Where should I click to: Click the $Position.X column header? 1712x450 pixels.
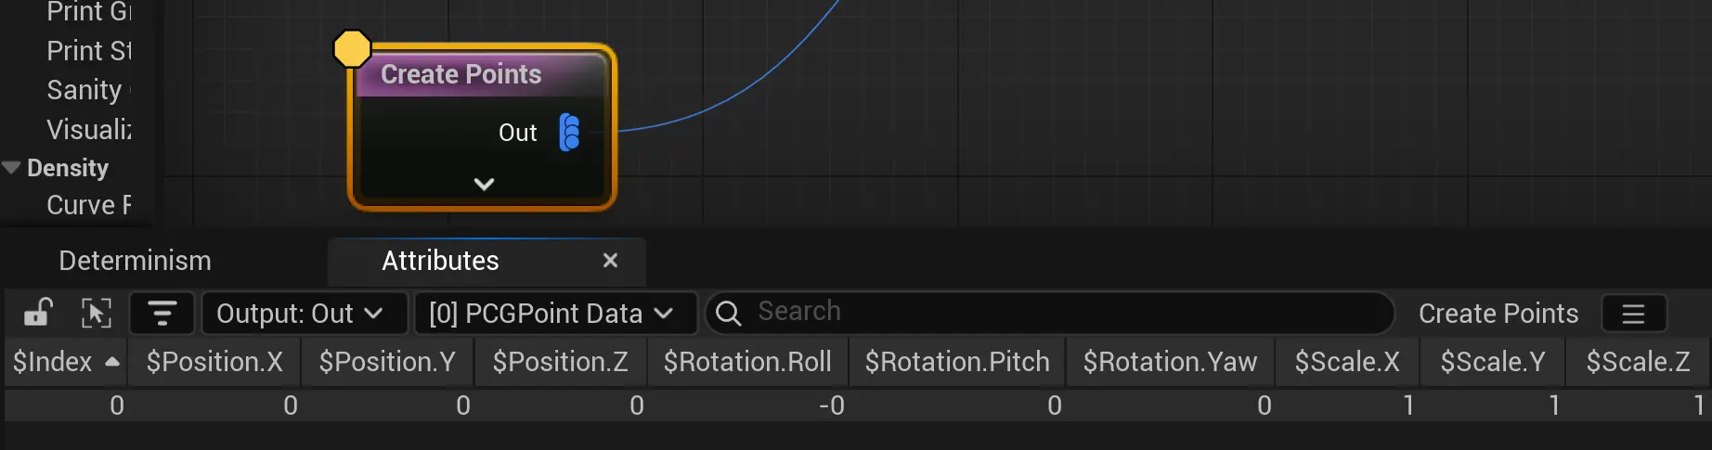pos(214,362)
